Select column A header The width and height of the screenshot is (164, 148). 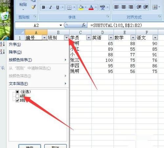pyautogui.click(x=36, y=32)
